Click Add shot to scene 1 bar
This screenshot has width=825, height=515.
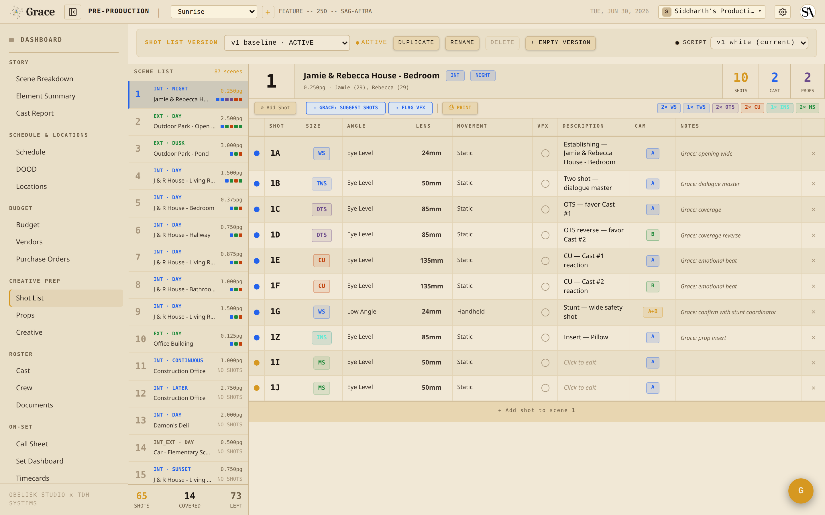coord(537,411)
